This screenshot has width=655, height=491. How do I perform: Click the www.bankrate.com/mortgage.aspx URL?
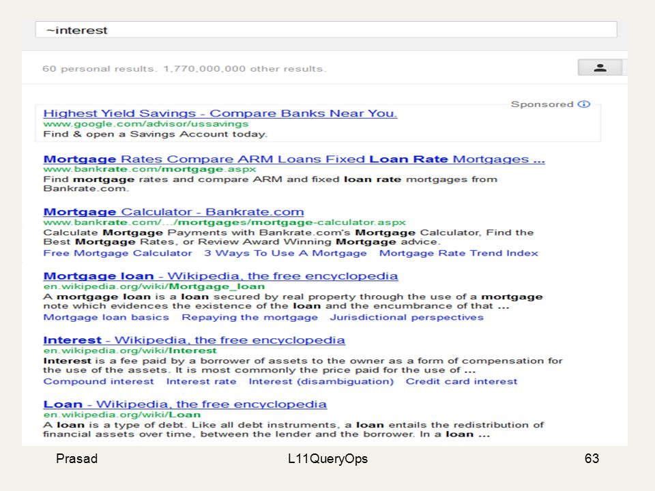pos(149,169)
